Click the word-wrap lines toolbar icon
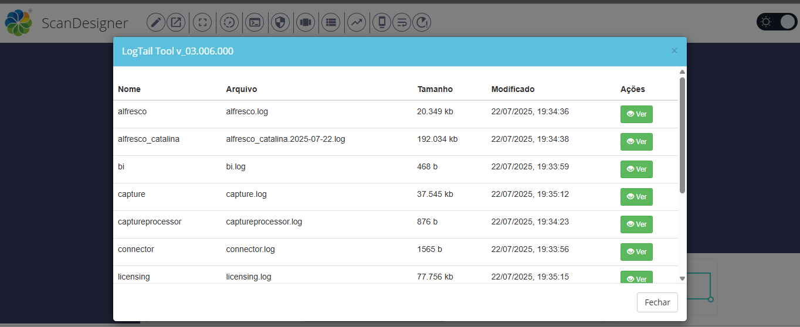This screenshot has height=327, width=800. (402, 23)
